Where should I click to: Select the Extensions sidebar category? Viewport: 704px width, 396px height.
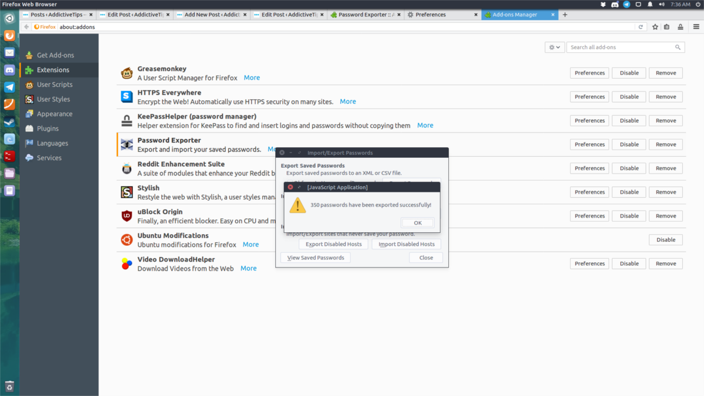tap(59, 70)
